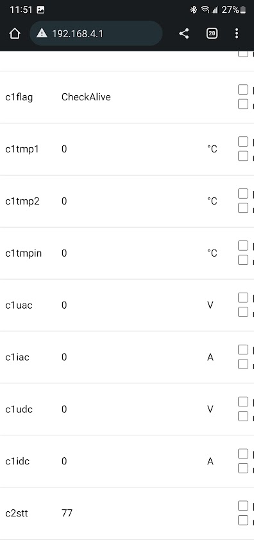The height and width of the screenshot is (546, 254).
Task: Tap the Wi-Fi signal status icon
Action: tap(205, 10)
